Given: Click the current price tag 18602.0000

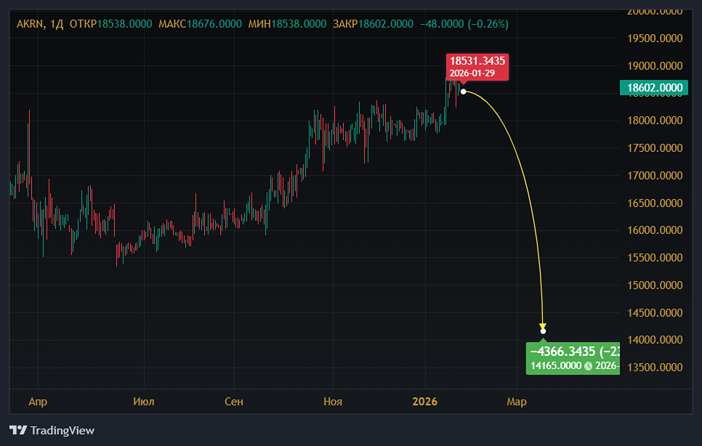Looking at the screenshot, I should [x=653, y=88].
